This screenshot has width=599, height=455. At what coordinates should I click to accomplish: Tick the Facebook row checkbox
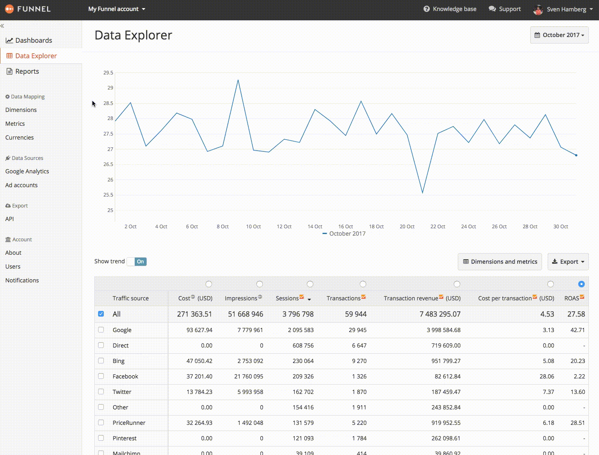101,376
